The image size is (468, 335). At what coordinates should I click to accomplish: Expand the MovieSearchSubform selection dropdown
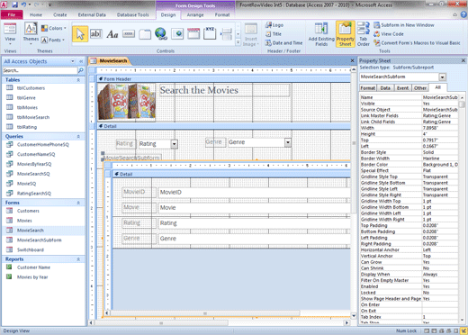443,77
